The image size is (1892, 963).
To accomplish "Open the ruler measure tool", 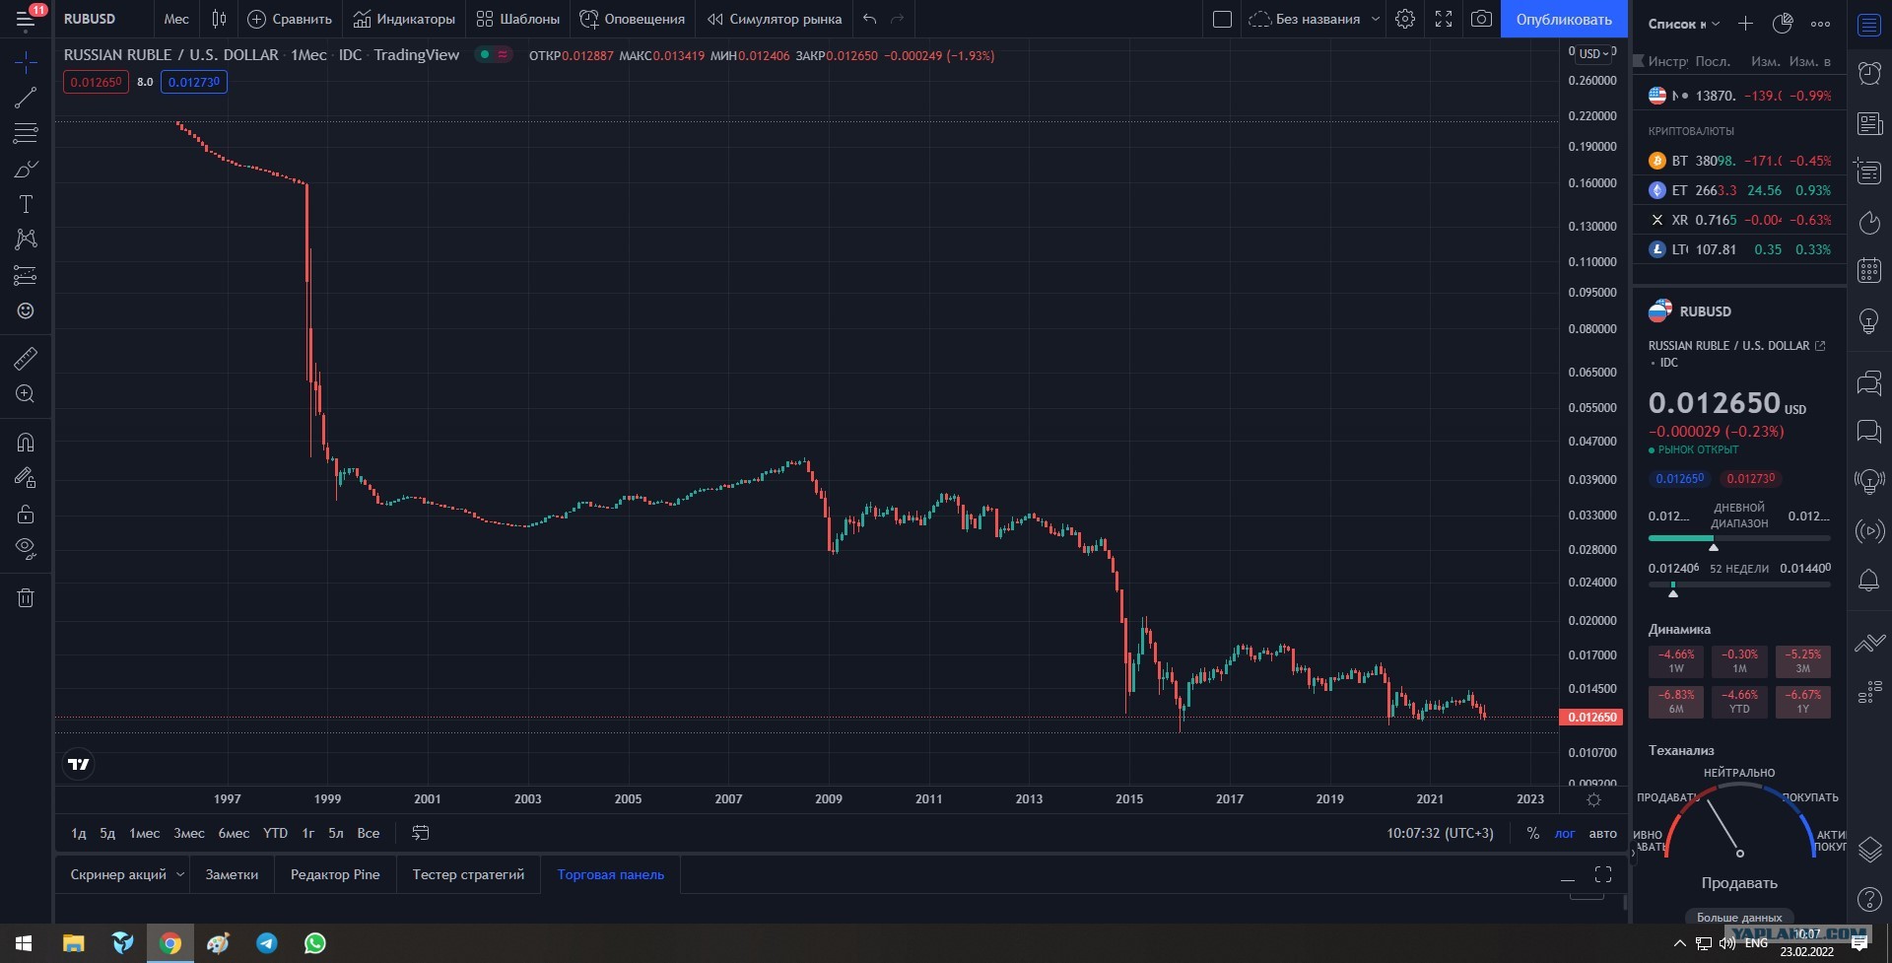I will click(x=26, y=358).
